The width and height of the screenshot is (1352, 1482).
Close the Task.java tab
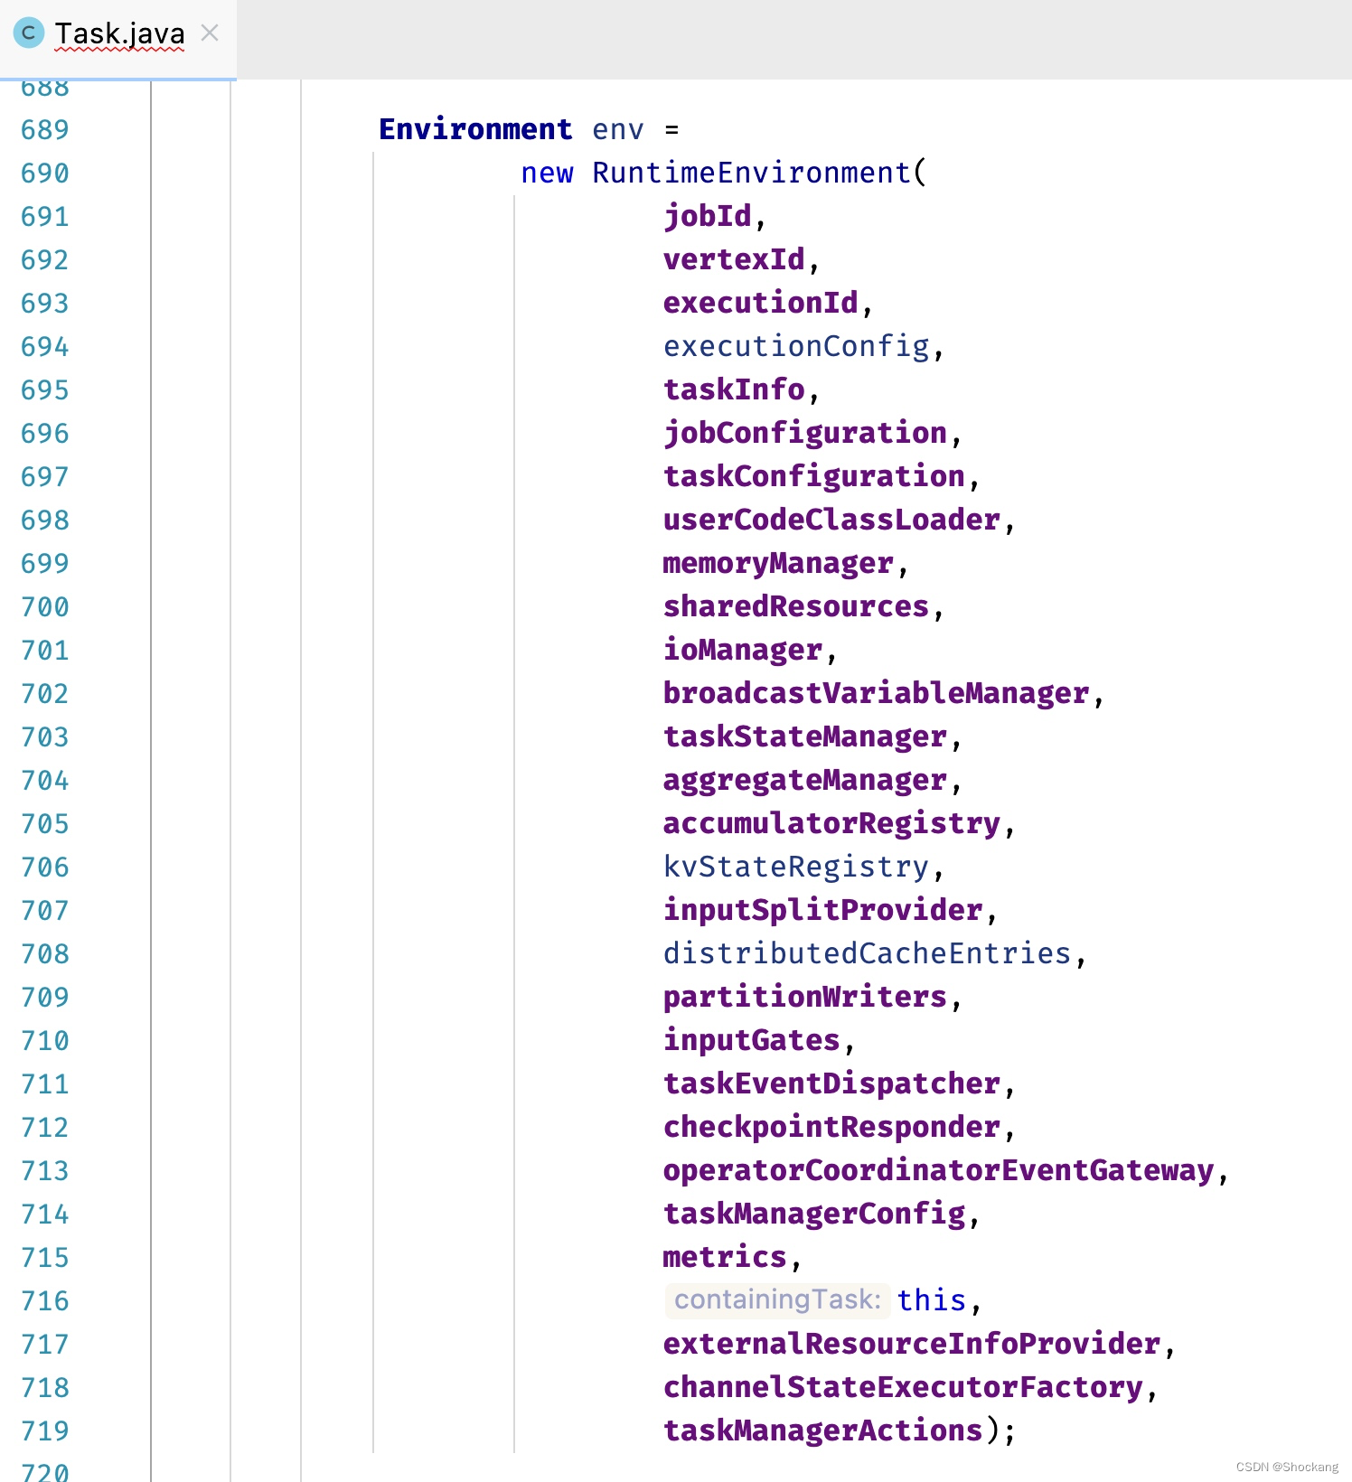click(x=210, y=33)
